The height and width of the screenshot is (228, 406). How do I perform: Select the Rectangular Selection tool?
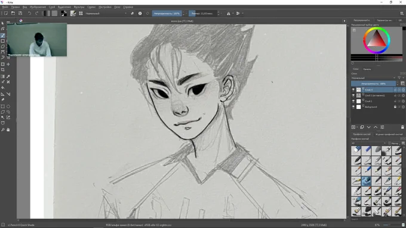[x=3, y=107]
